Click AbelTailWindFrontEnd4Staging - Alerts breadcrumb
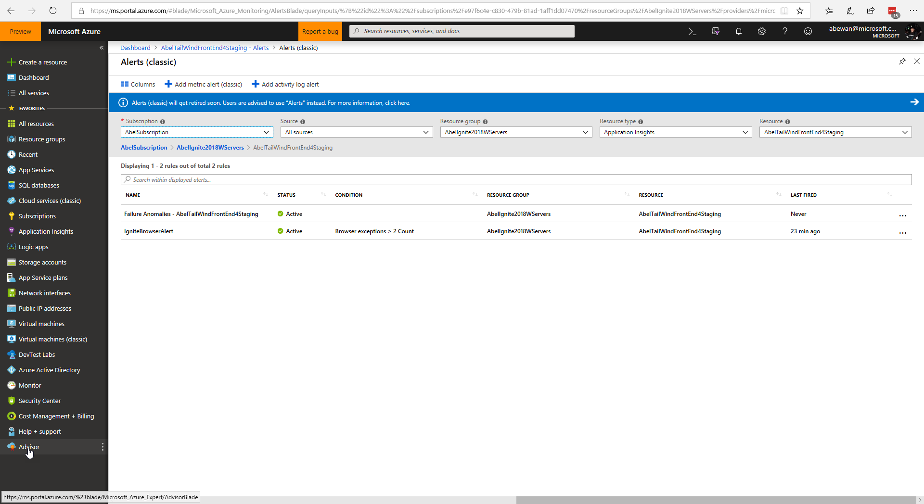Screen dimensions: 924x504 [x=215, y=48]
